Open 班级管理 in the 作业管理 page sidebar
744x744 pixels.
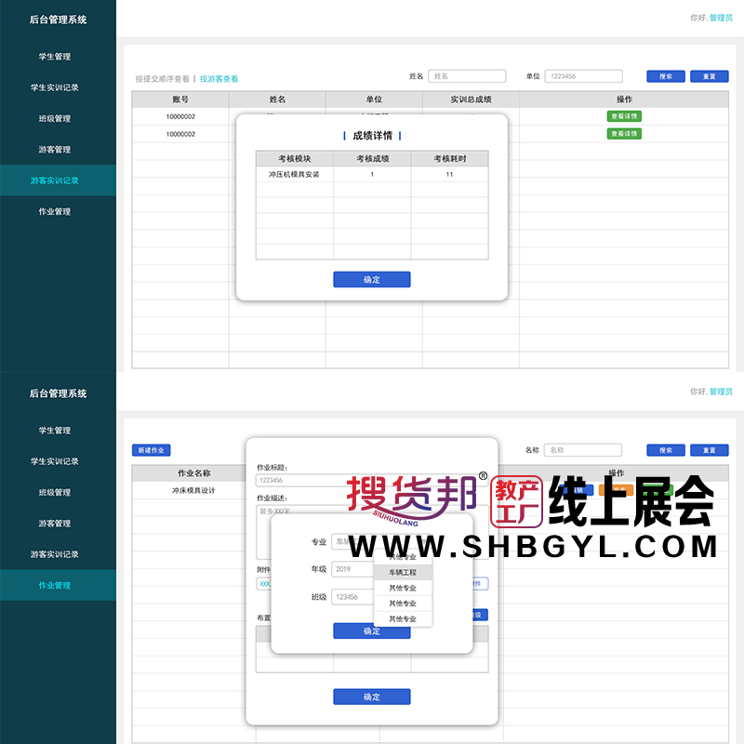[55, 493]
